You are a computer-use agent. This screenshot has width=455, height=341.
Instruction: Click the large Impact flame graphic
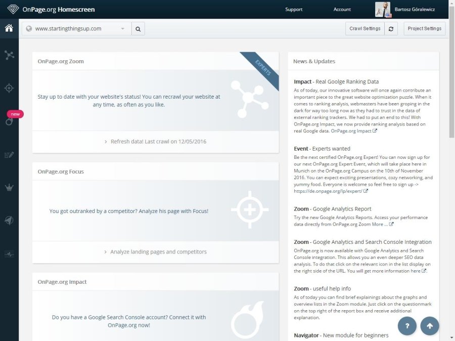click(248, 320)
